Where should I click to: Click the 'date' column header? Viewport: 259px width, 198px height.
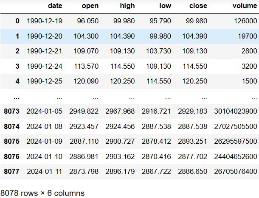[x=55, y=6]
